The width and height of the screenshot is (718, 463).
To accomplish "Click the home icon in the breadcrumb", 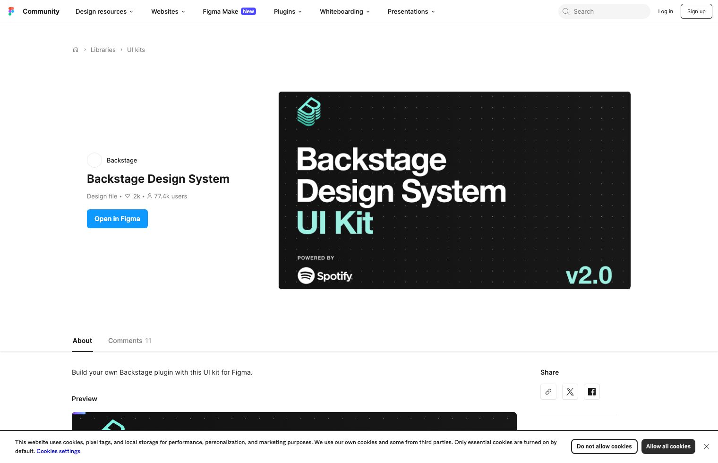I will (76, 50).
